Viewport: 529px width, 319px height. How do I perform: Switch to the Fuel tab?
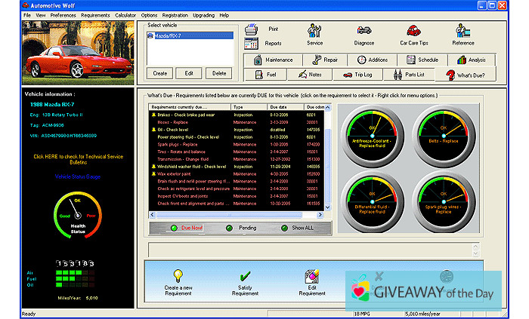coord(265,75)
